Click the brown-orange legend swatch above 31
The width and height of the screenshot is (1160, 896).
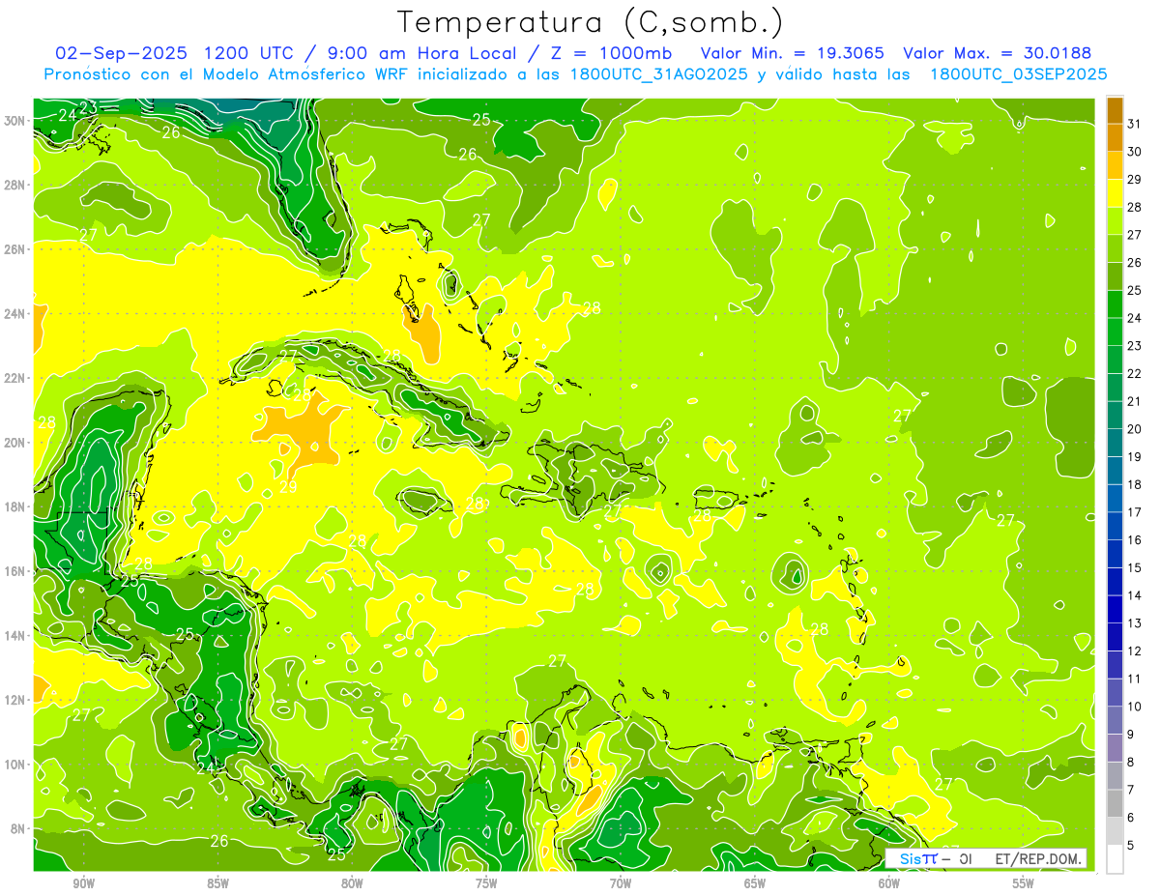click(1116, 110)
